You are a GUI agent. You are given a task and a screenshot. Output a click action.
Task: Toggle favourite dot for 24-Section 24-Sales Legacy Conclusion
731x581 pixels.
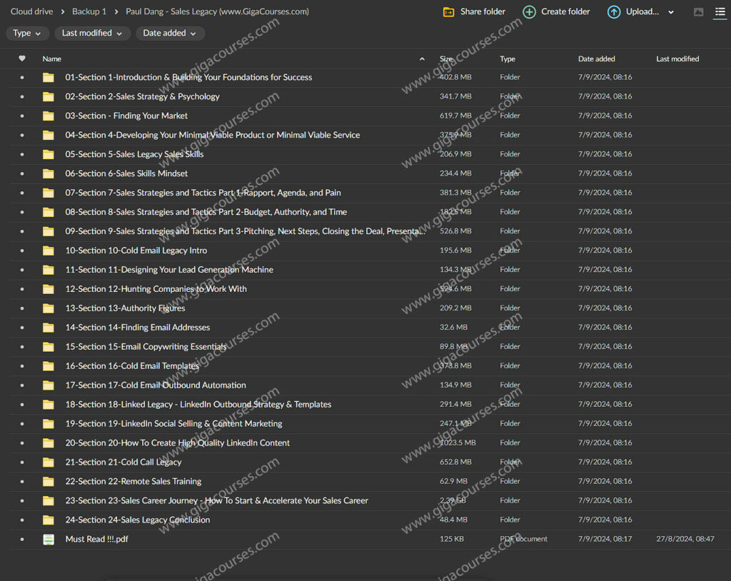click(21, 520)
